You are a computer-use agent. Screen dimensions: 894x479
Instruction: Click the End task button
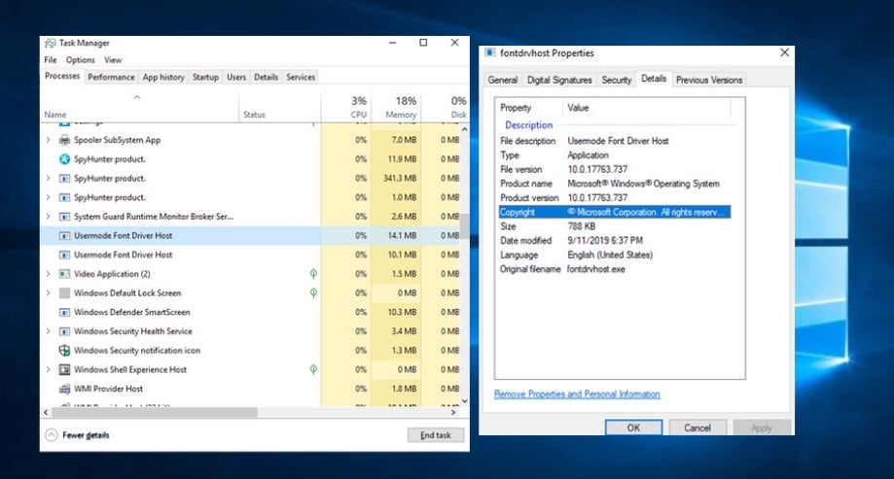[x=436, y=435]
